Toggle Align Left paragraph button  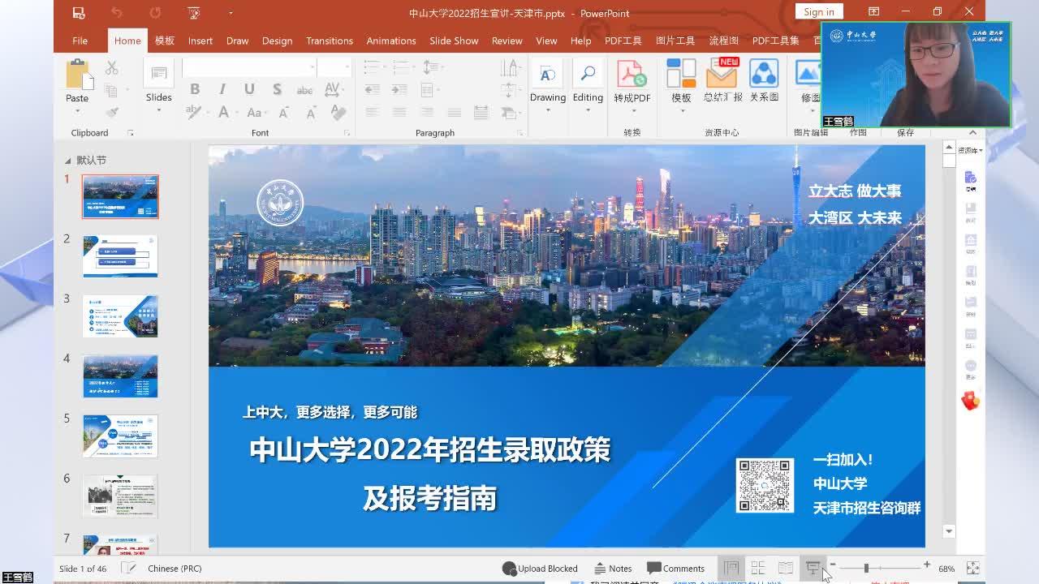pos(372,113)
